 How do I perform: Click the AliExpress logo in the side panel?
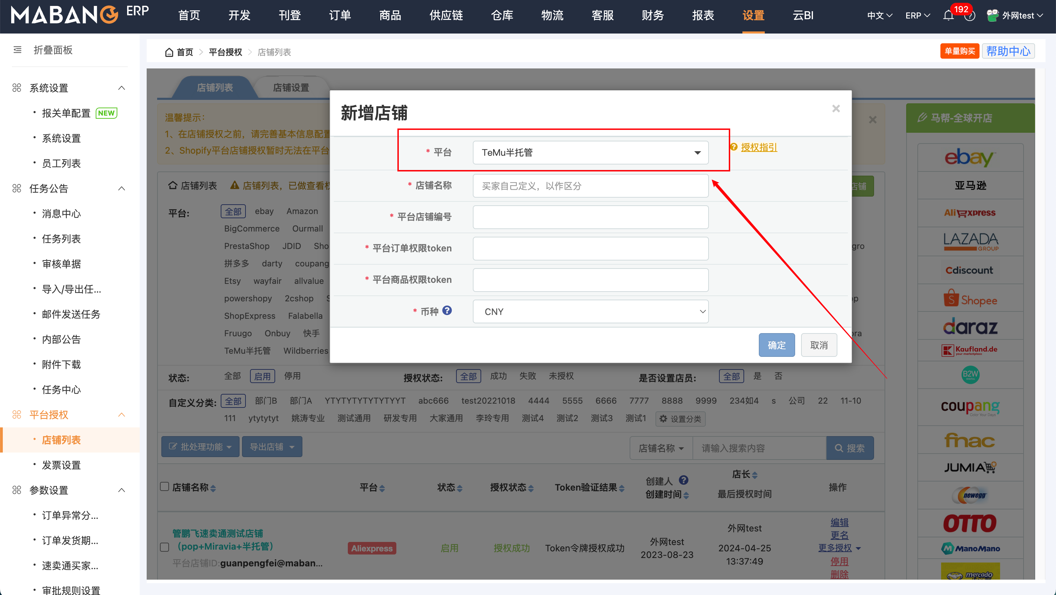[970, 213]
